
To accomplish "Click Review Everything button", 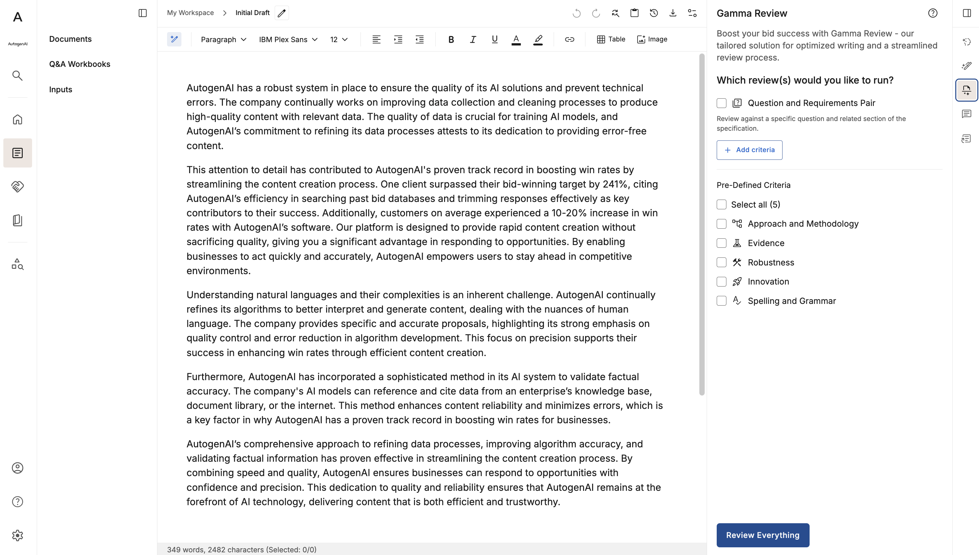I will pyautogui.click(x=762, y=535).
